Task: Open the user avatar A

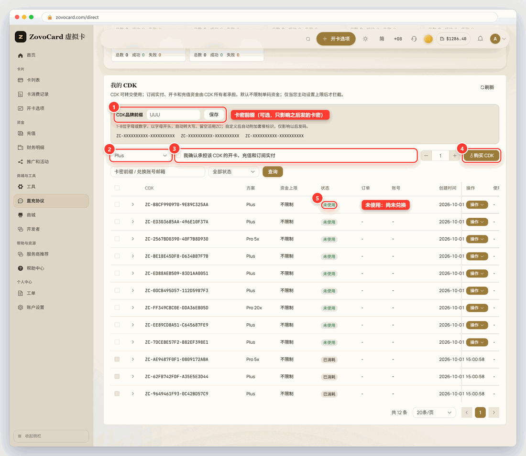Action: click(495, 39)
